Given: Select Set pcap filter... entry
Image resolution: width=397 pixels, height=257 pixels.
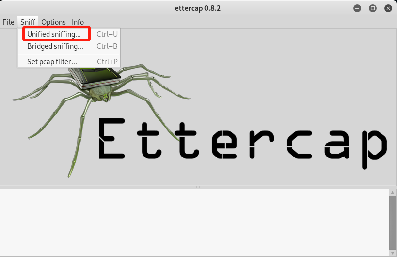Looking at the screenshot, I should pos(69,62).
